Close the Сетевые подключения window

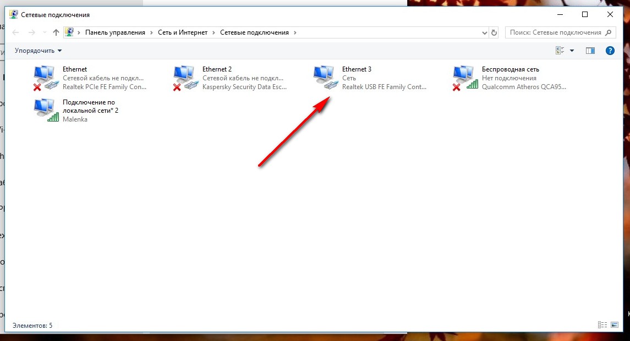point(610,14)
